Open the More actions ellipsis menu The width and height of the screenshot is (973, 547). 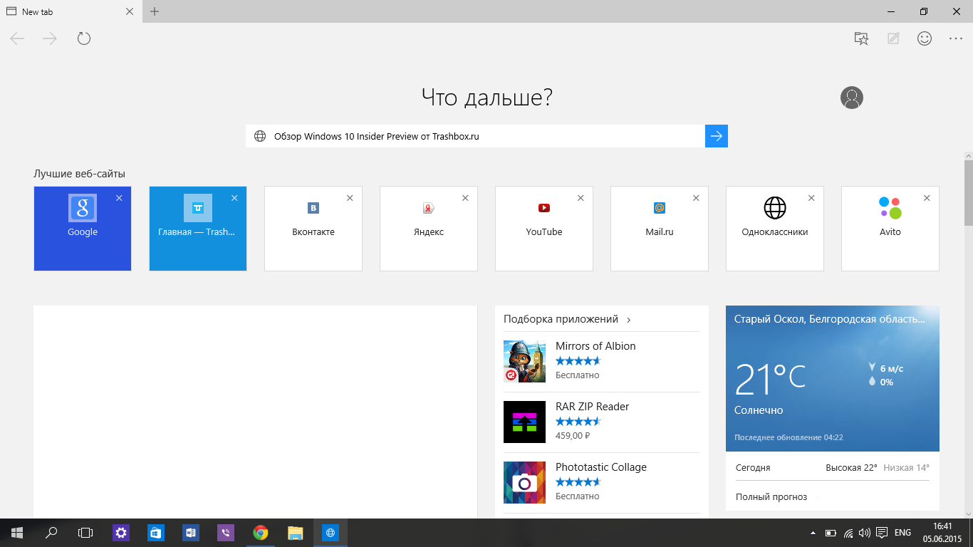[955, 38]
